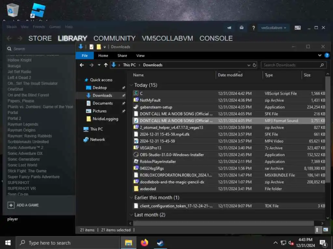Click the Search Downloads field

click(x=294, y=65)
